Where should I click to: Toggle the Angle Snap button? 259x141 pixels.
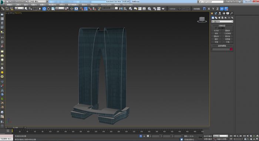(86, 9)
